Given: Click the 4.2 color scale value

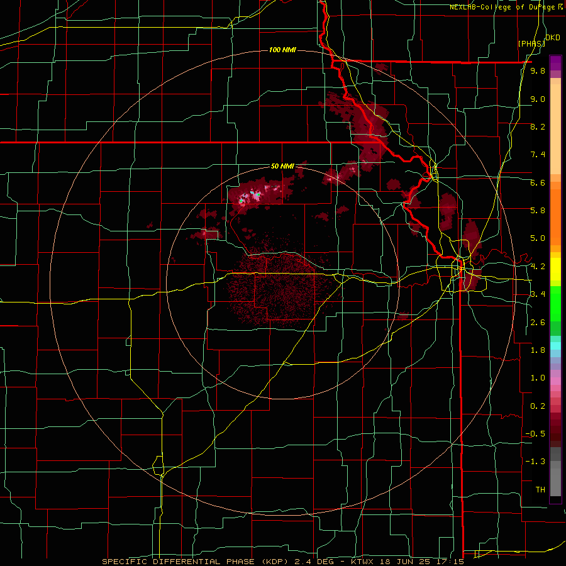Looking at the screenshot, I should 538,267.
